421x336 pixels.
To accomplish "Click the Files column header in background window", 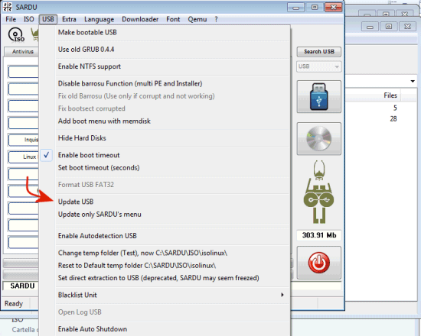I will 390,95.
